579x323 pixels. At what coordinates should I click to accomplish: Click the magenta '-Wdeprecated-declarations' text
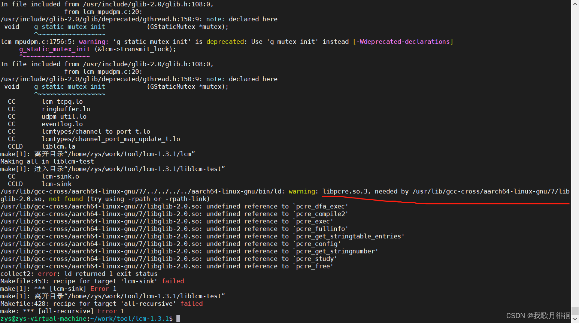(403, 42)
